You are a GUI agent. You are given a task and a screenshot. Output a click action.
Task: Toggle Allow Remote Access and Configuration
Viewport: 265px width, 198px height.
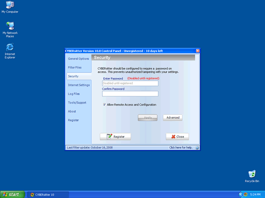pos(104,105)
